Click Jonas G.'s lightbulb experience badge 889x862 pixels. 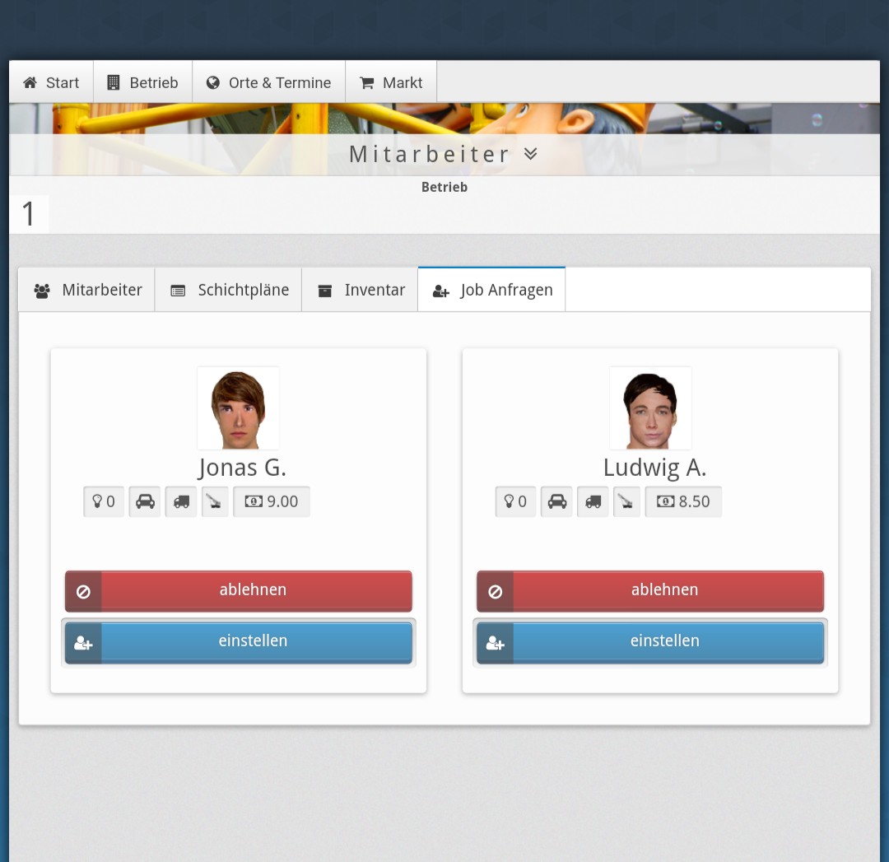[104, 501]
